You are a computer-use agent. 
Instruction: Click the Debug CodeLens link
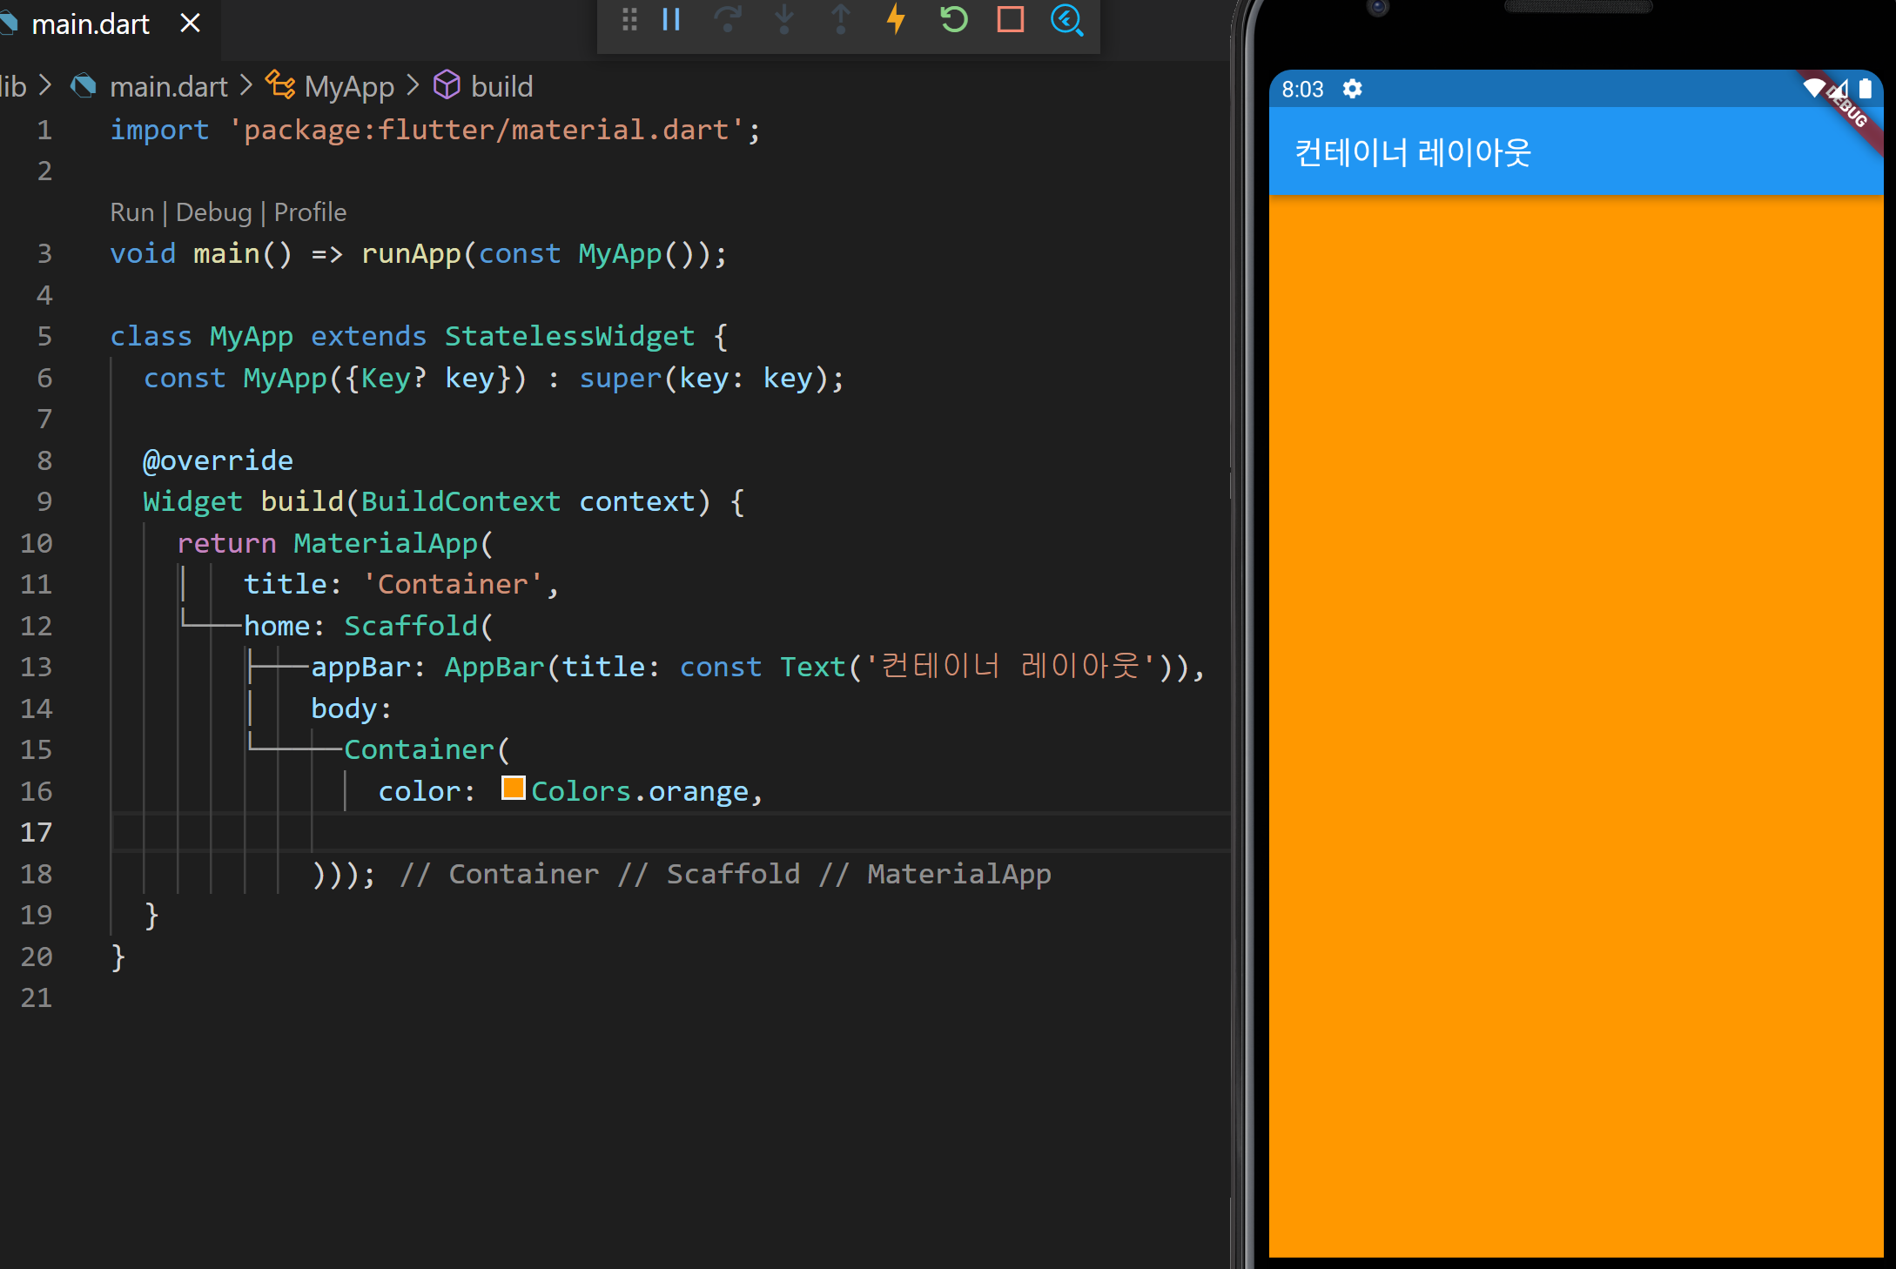pos(213,212)
